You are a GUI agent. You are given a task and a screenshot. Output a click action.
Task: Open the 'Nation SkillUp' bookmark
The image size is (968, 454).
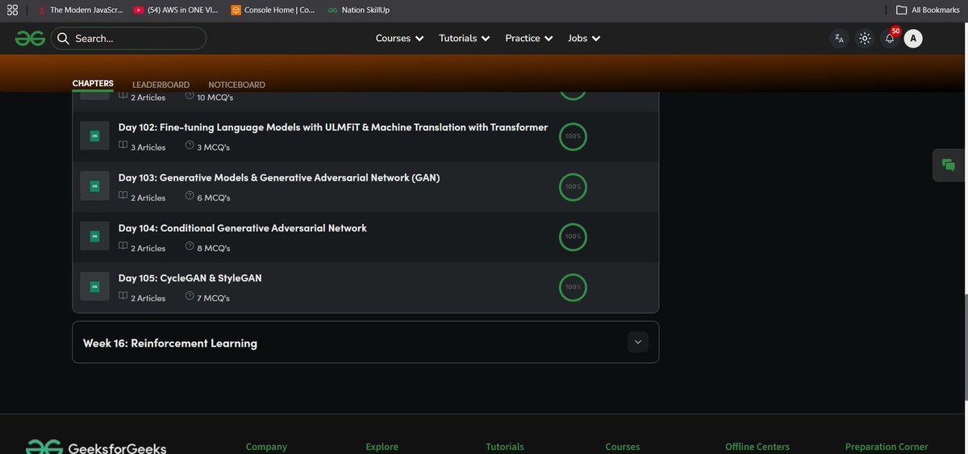point(359,10)
